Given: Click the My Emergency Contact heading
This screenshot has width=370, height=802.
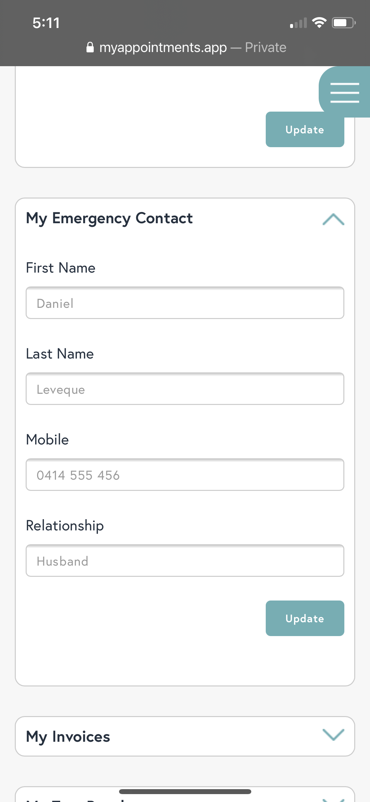Looking at the screenshot, I should click(x=109, y=218).
